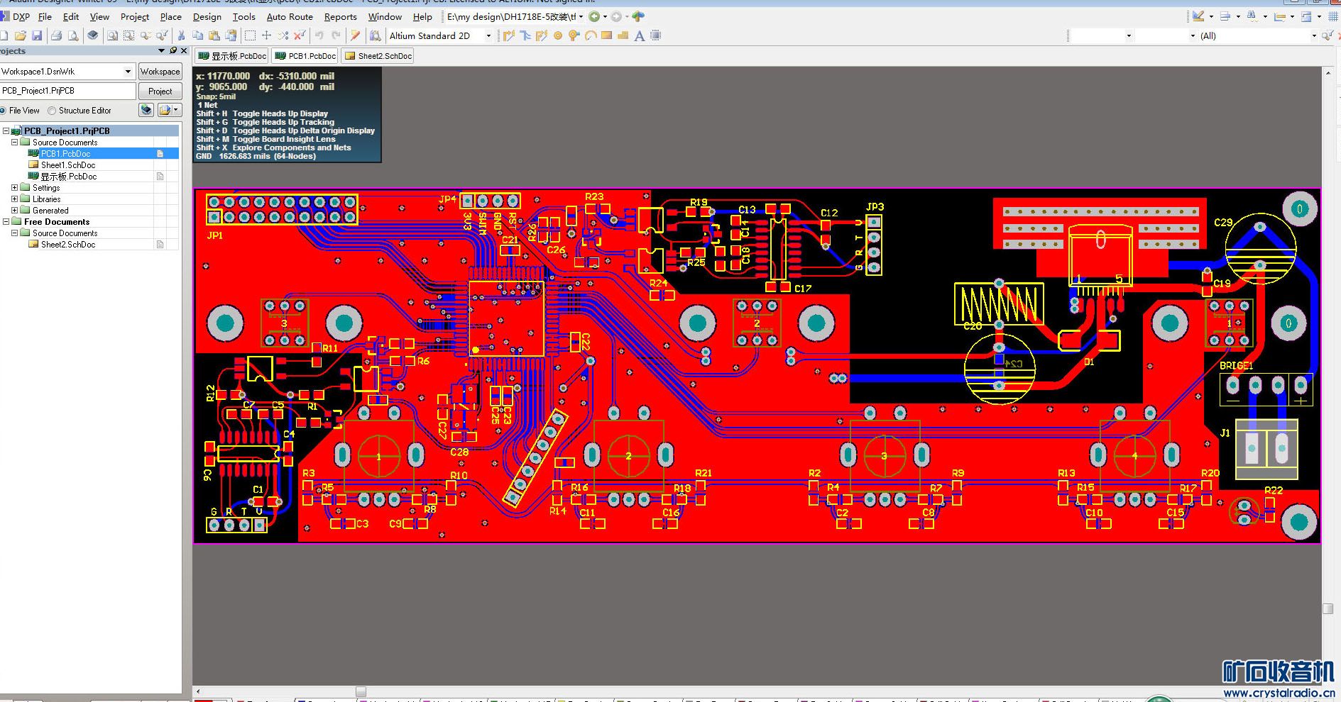The width and height of the screenshot is (1341, 702).
Task: Open the Altium Standard 2D view dropdown
Action: (488, 35)
